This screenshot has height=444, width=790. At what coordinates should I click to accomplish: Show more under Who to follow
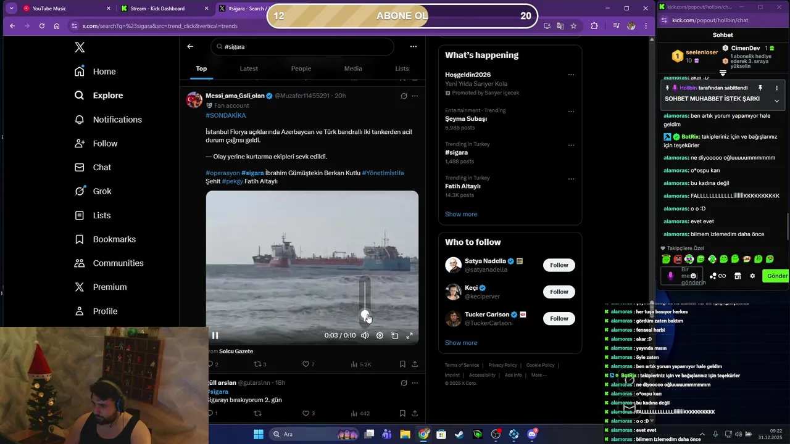(461, 343)
